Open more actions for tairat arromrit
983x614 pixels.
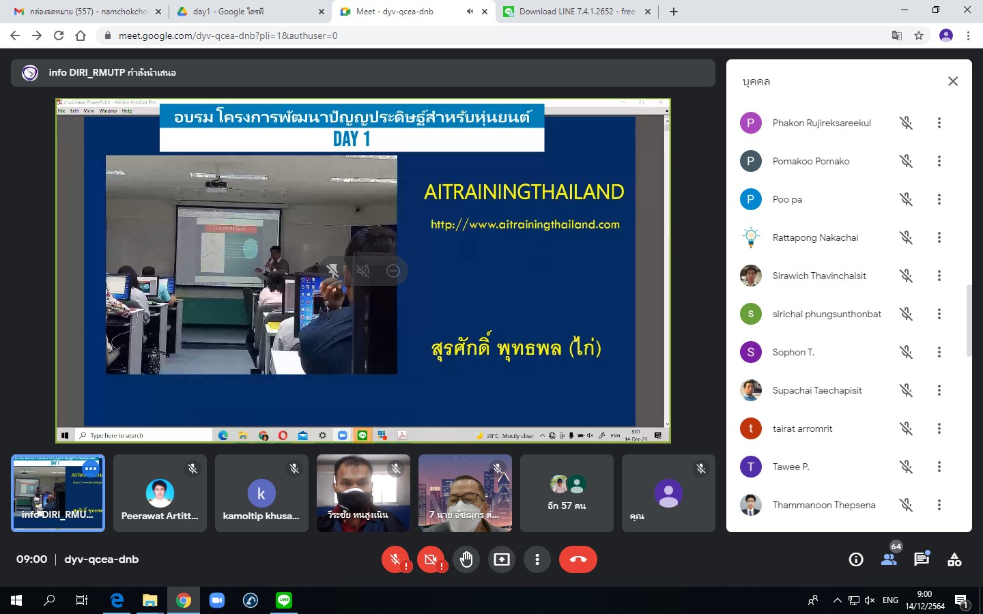939,428
